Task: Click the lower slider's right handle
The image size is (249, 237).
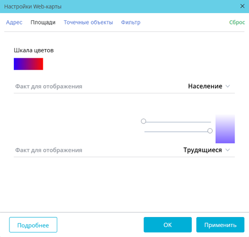Action: [x=210, y=131]
